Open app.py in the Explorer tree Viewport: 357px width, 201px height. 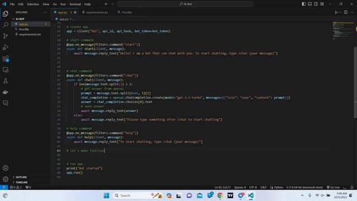click(31, 24)
